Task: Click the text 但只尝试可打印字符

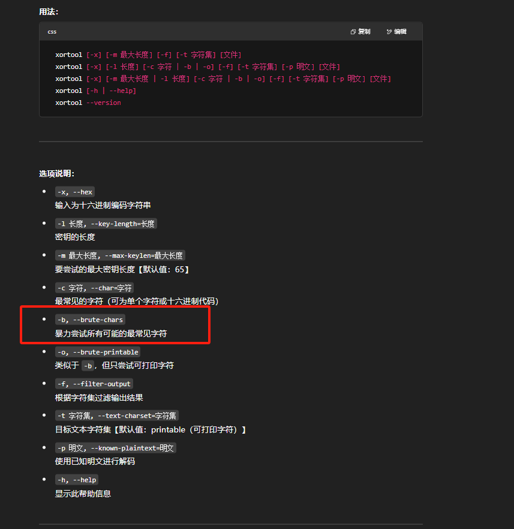Action: (x=138, y=365)
